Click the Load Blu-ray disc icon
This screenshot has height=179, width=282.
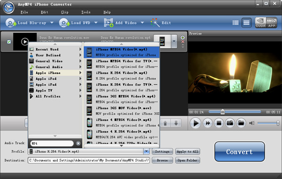pos(11,23)
